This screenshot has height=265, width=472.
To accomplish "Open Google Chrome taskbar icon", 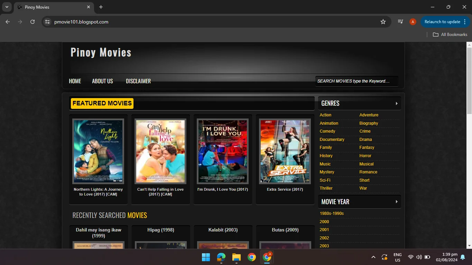I will [x=251, y=257].
